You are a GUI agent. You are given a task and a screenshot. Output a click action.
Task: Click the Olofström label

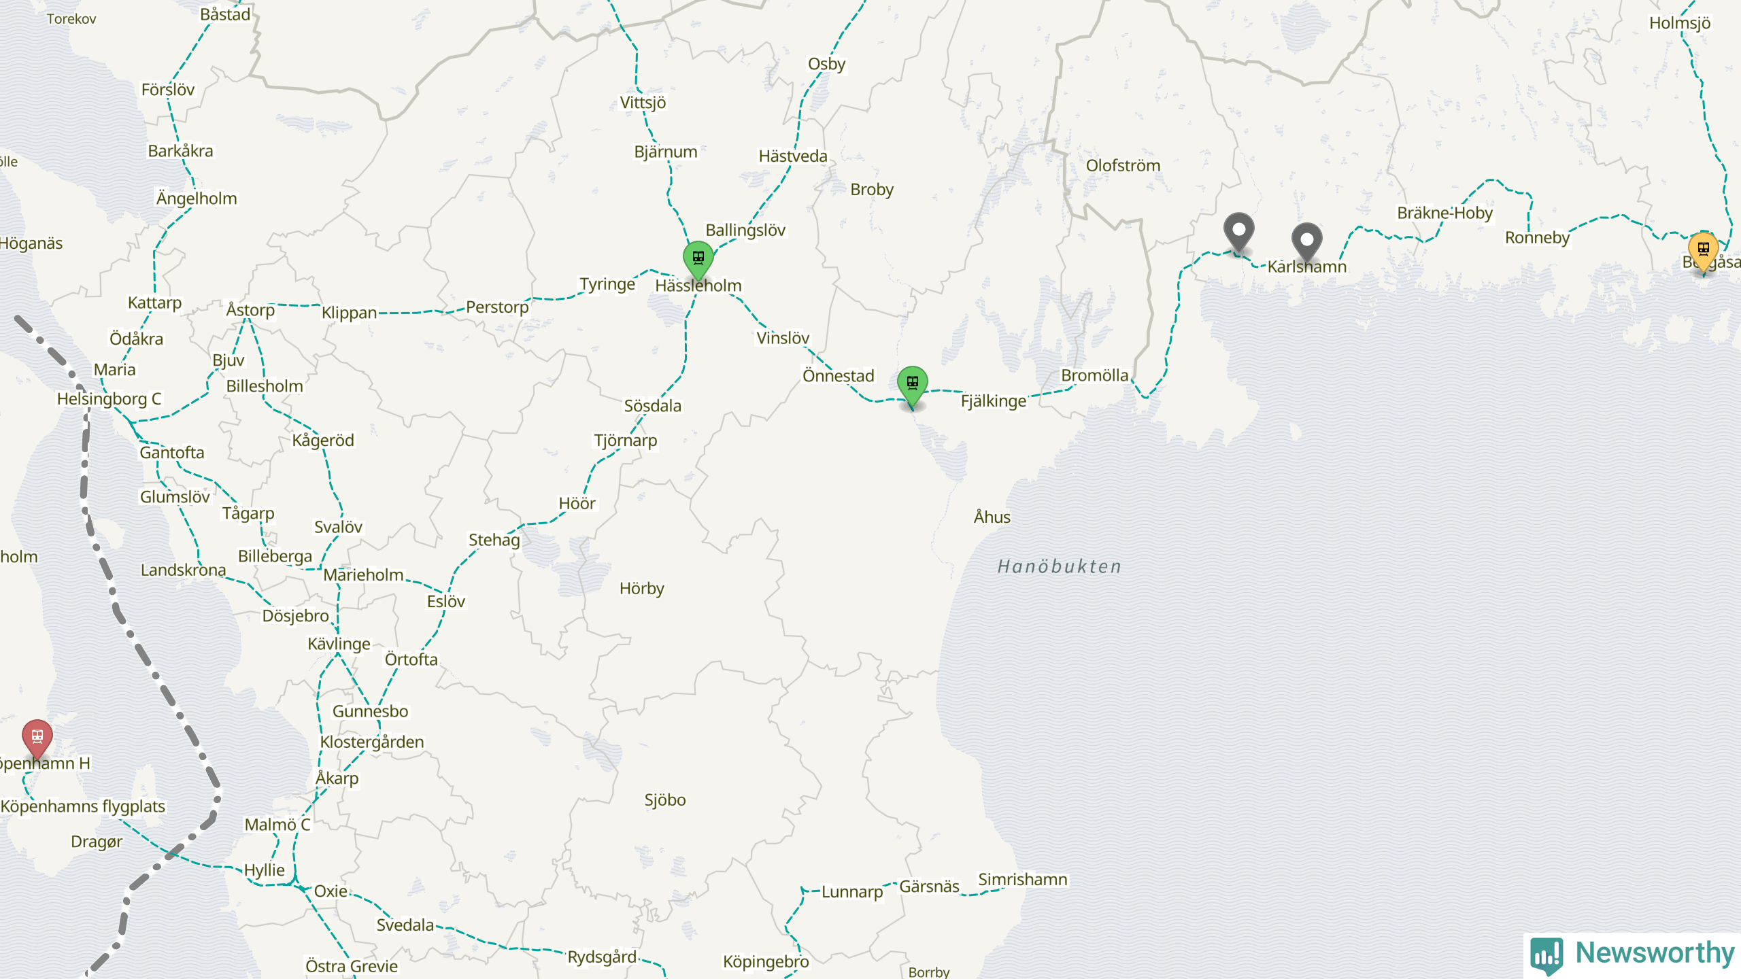click(1123, 166)
